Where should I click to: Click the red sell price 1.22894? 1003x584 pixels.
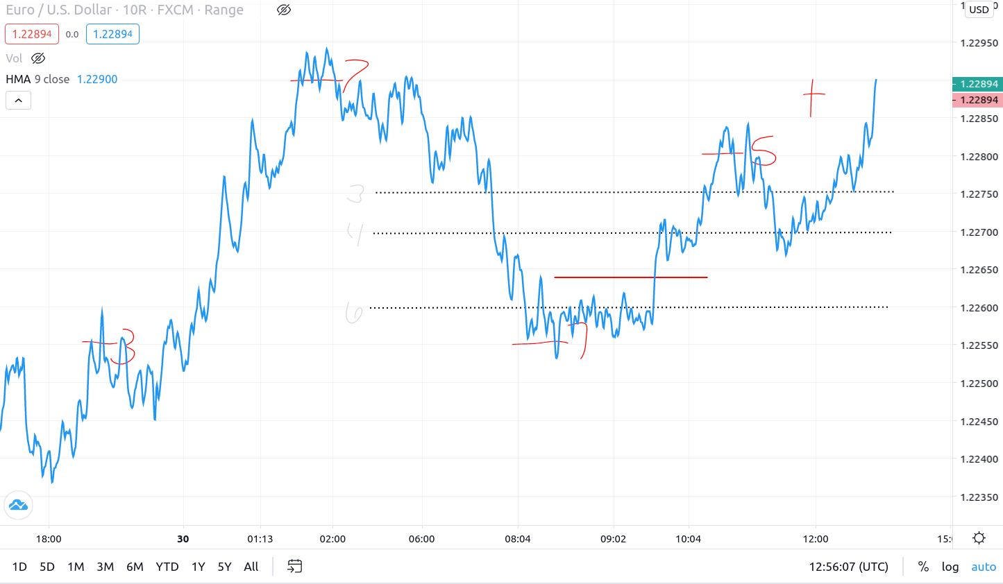click(x=32, y=34)
